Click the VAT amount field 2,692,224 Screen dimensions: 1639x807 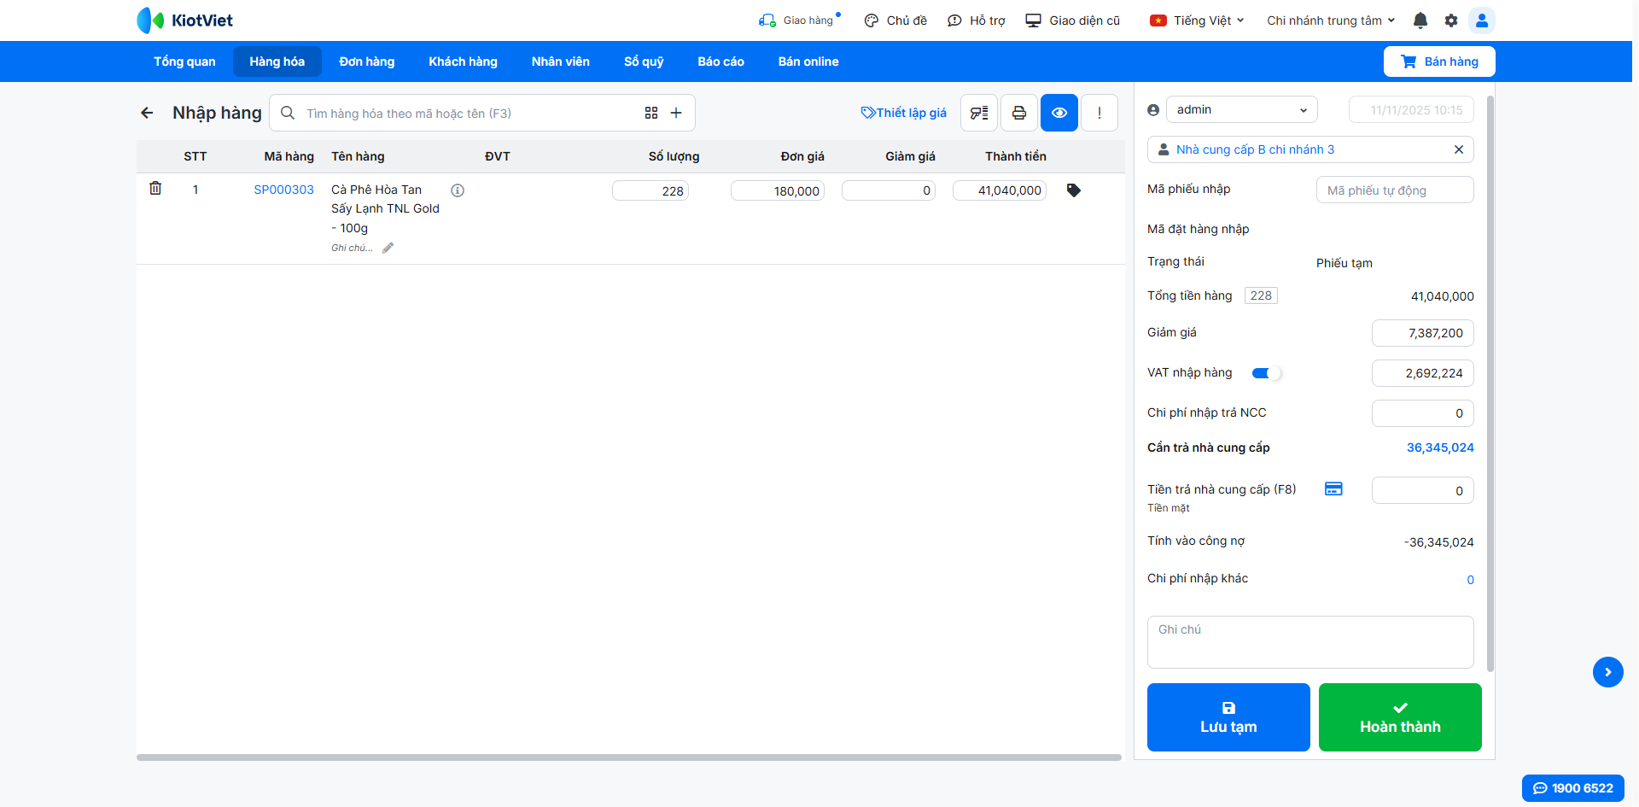[x=1422, y=373]
